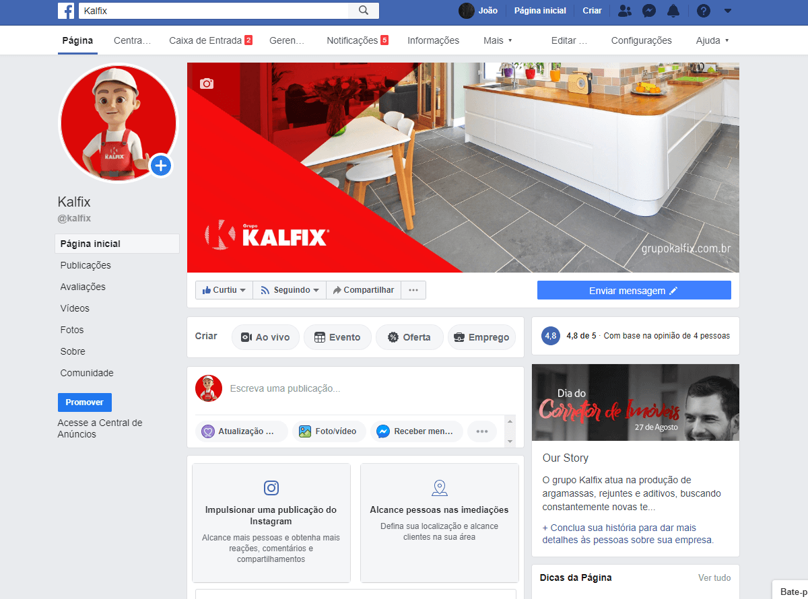
Task: Click the cover photo camera icon
Action: (x=207, y=83)
